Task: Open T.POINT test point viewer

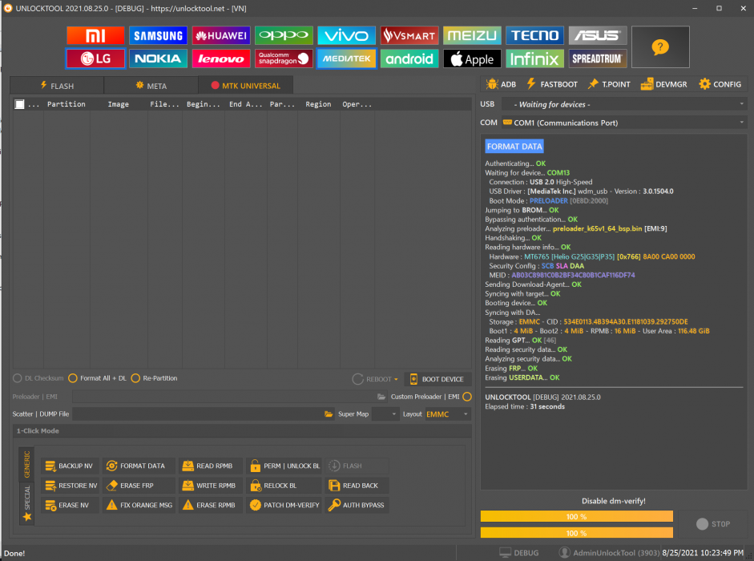Action: tap(609, 84)
